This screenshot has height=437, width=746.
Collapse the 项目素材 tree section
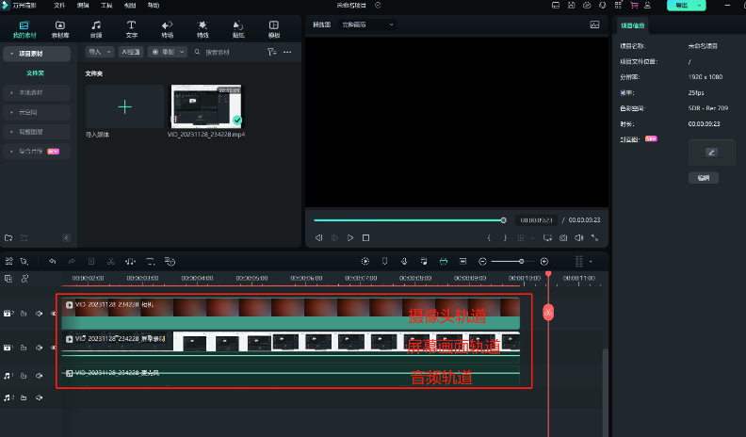(x=9, y=55)
